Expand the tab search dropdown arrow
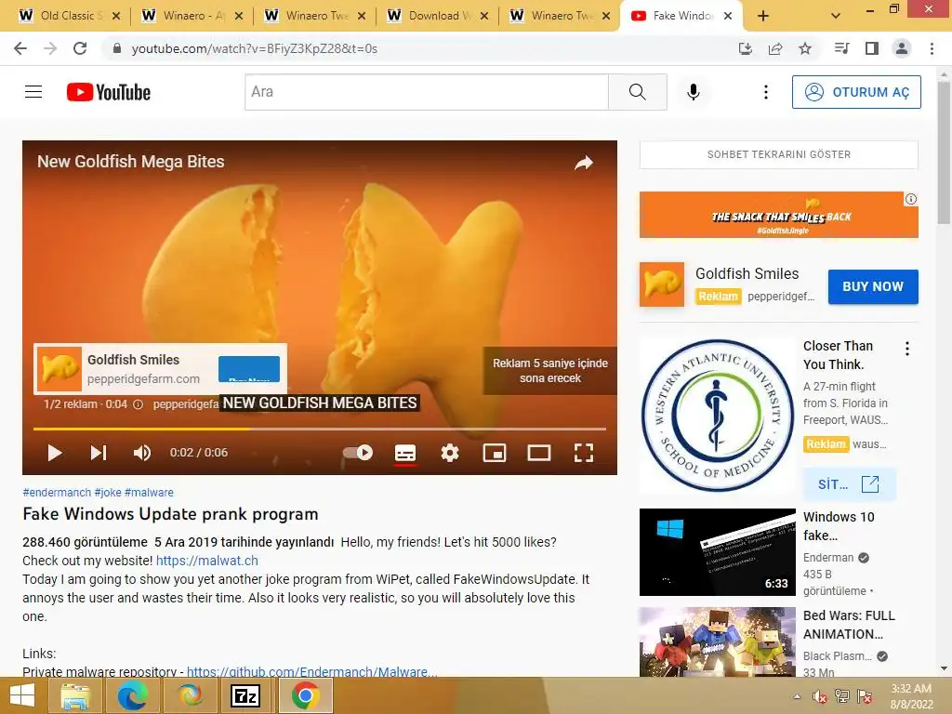 click(x=836, y=16)
